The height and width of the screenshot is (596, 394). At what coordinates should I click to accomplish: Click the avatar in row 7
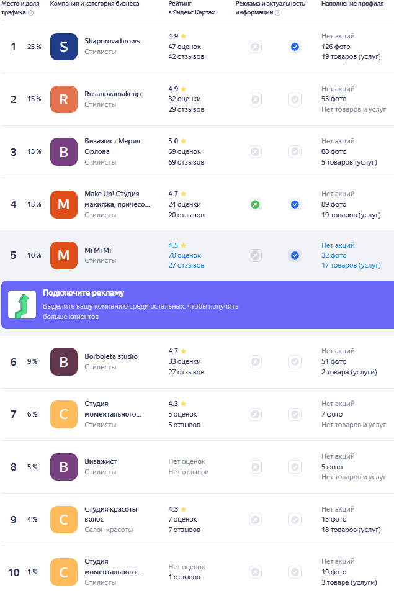pos(64,414)
